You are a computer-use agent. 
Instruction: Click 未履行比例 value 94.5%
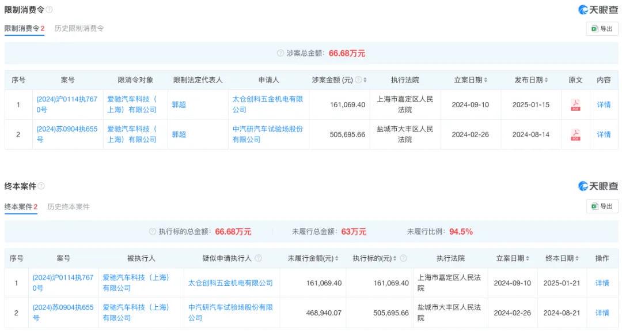pos(461,232)
